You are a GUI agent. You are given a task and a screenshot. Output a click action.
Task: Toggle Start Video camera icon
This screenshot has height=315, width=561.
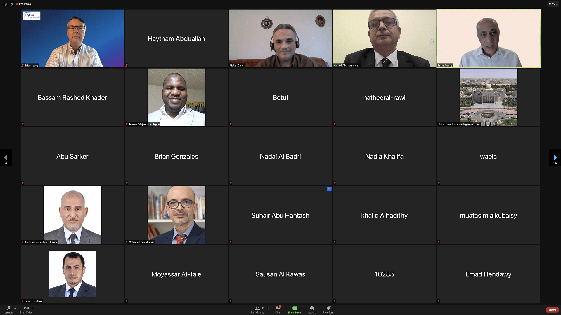coord(26,308)
